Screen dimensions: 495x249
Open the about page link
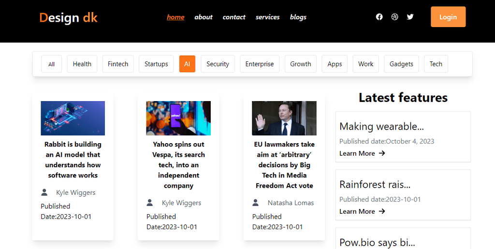204,17
